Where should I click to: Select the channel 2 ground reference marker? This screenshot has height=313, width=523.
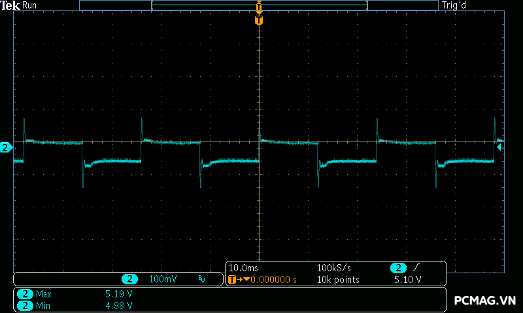coord(6,148)
